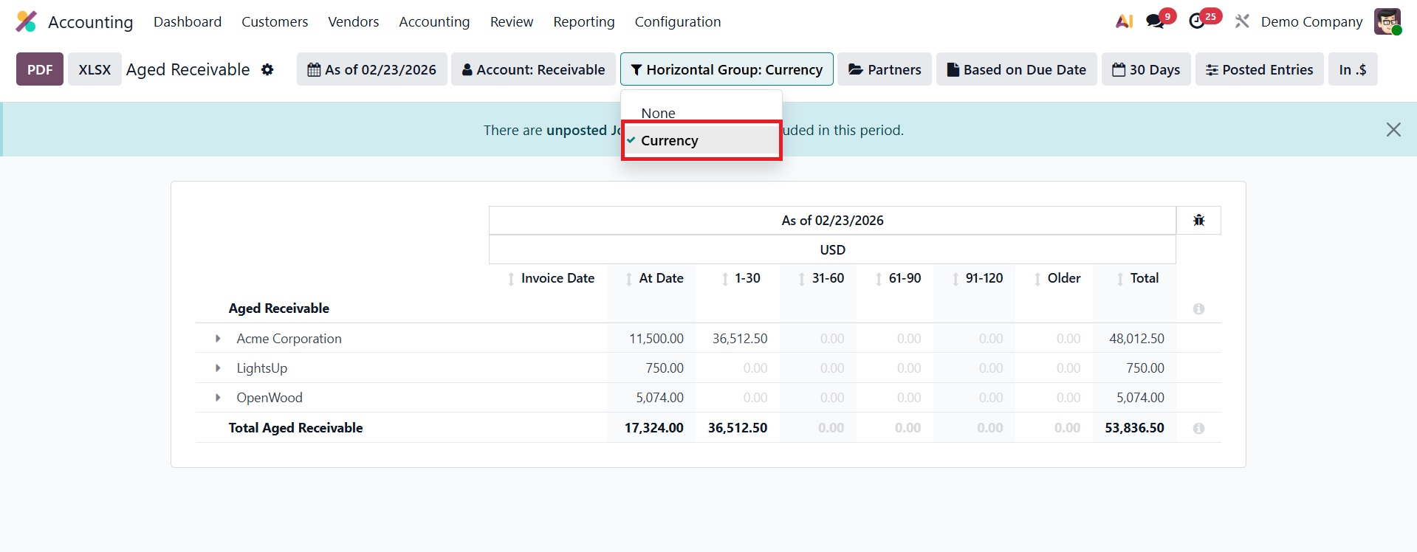Click grand total 53,836.50

click(1134, 428)
